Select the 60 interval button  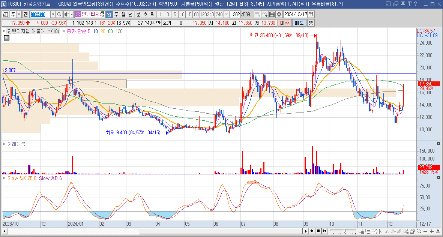click(x=196, y=14)
